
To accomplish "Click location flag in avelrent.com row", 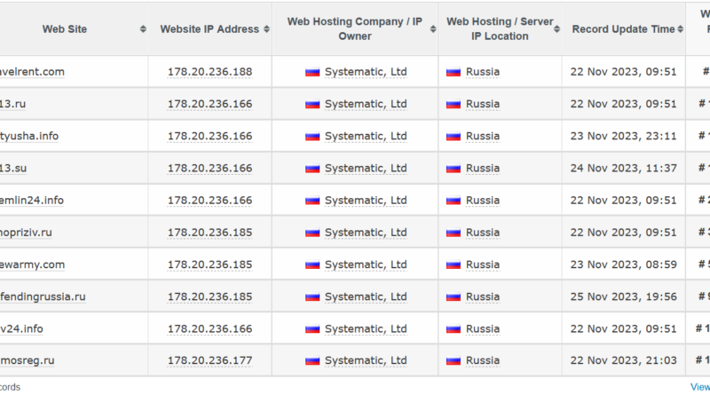I will (x=454, y=72).
